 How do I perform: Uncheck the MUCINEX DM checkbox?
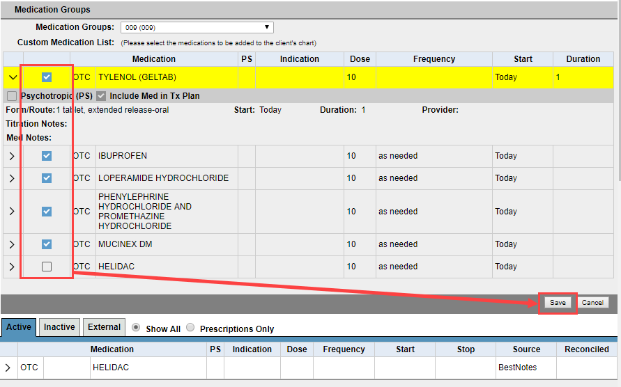coord(46,244)
